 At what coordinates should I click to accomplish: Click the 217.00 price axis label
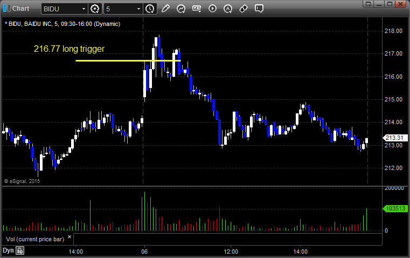393,53
